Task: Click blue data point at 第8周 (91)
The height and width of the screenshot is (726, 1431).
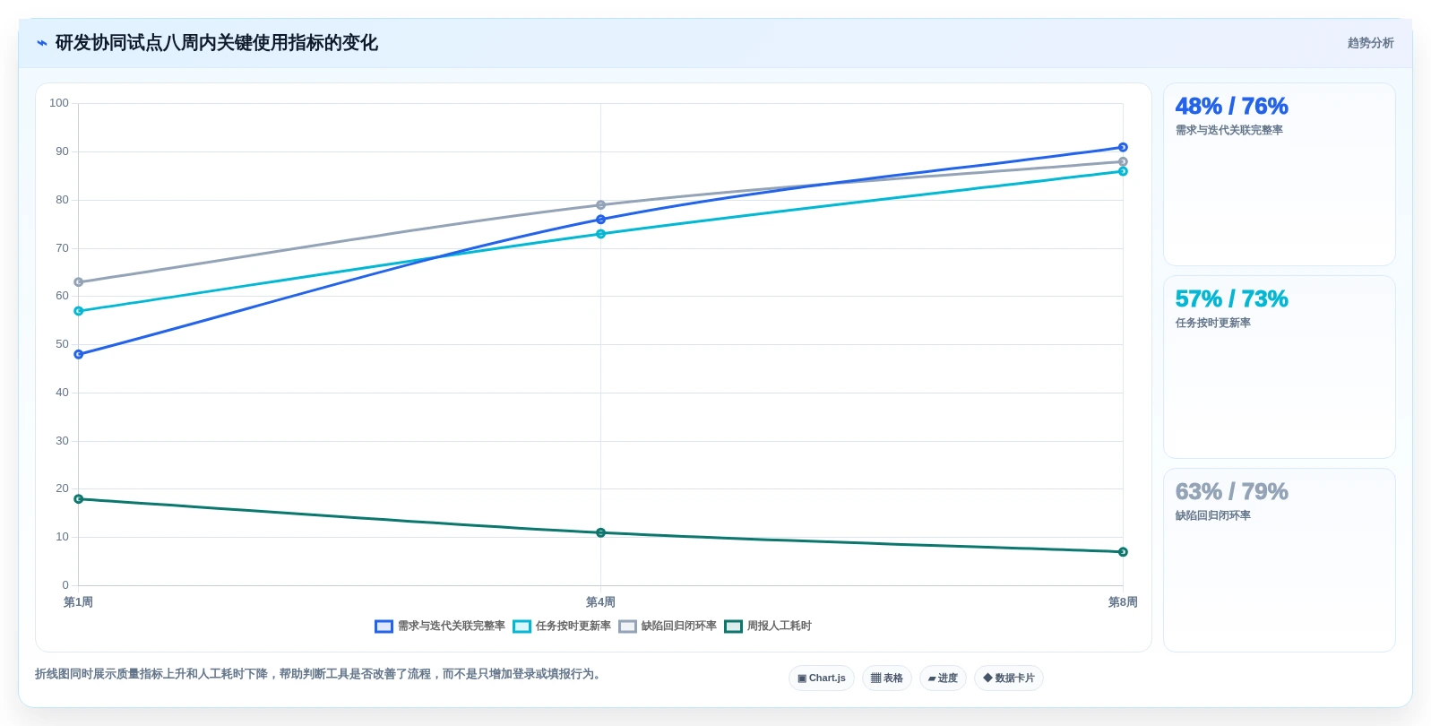Action: point(1123,147)
